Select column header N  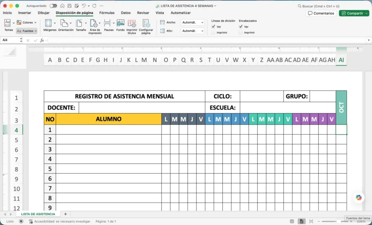155,60
